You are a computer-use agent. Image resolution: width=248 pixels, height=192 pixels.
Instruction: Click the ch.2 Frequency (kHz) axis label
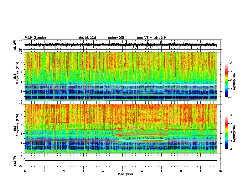[17, 125]
